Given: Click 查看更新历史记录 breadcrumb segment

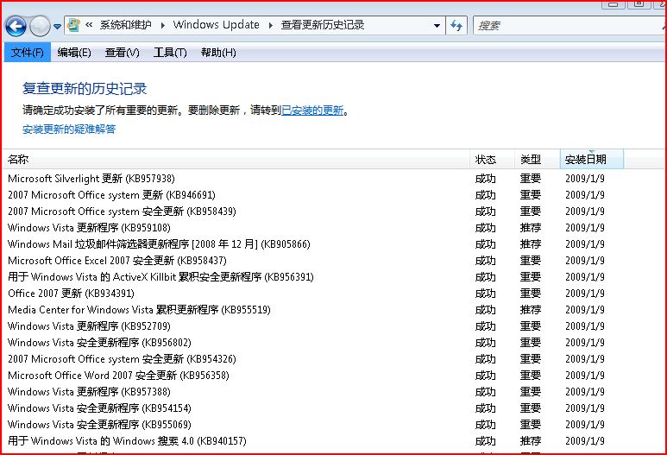Looking at the screenshot, I should [323, 25].
